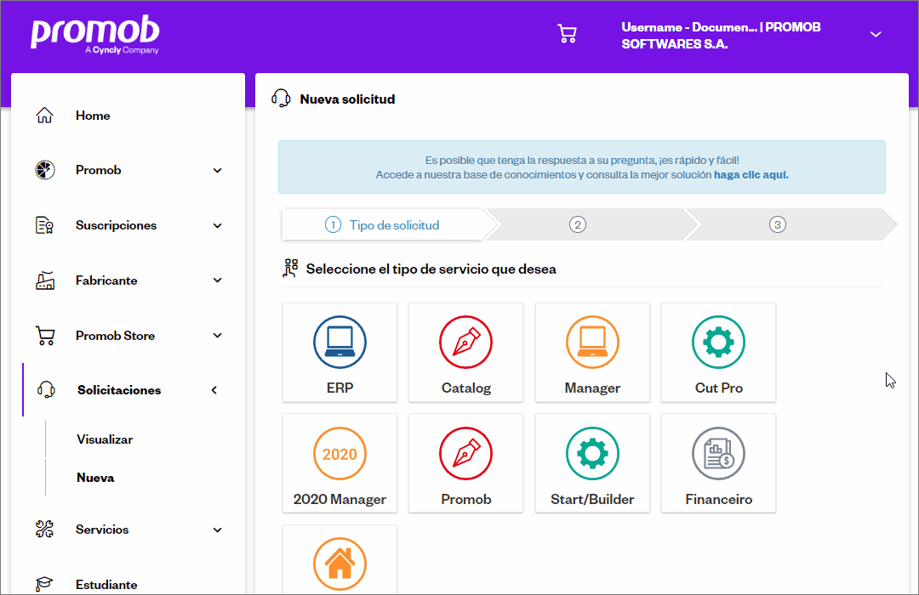Open the Nueva submenu item
The width and height of the screenshot is (919, 595).
point(95,478)
